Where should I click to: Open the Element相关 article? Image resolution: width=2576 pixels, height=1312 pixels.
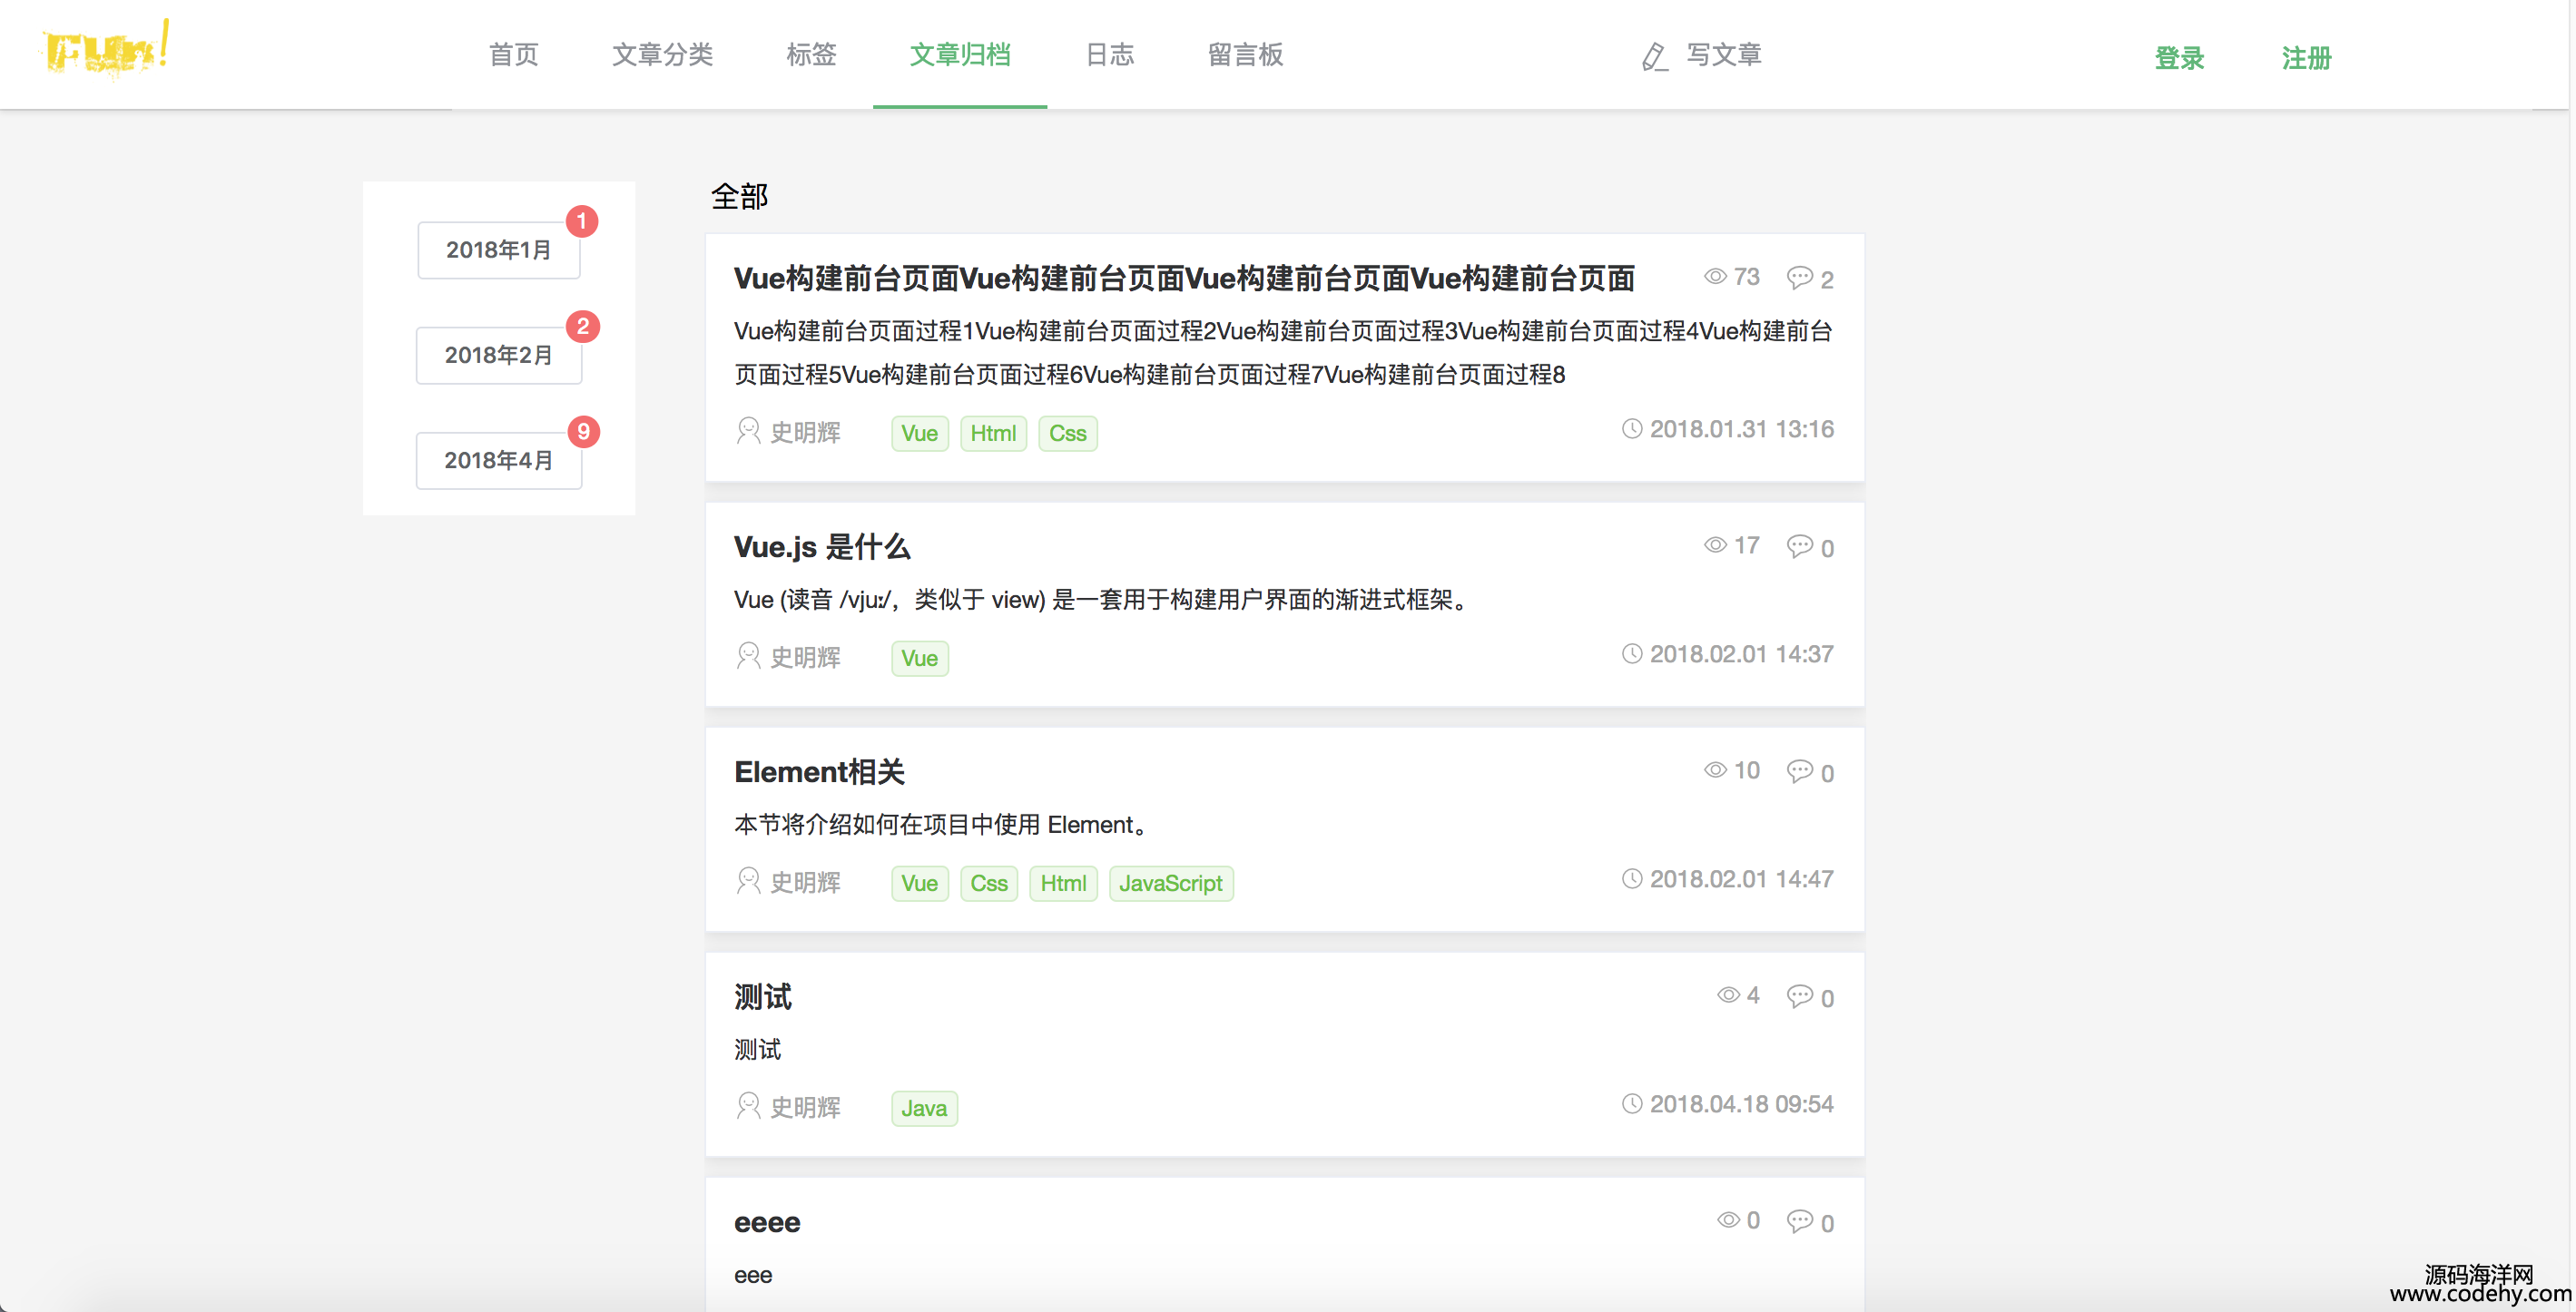point(819,771)
